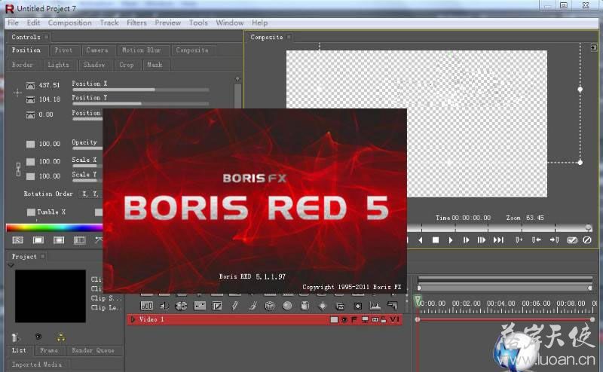Toggle the eye icon in Project panel

pos(38,337)
